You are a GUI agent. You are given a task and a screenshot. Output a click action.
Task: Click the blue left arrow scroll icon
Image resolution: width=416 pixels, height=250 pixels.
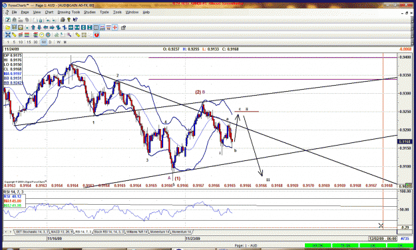click(46, 27)
